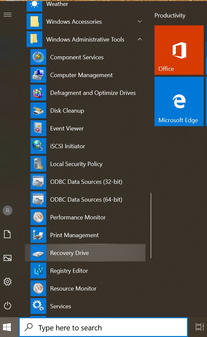The width and height of the screenshot is (207, 337).
Task: Click the Resource Monitor gauge icon
Action: pos(38,289)
